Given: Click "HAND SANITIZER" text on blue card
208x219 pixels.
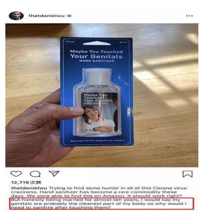Looking at the screenshot, I should click(97, 61).
